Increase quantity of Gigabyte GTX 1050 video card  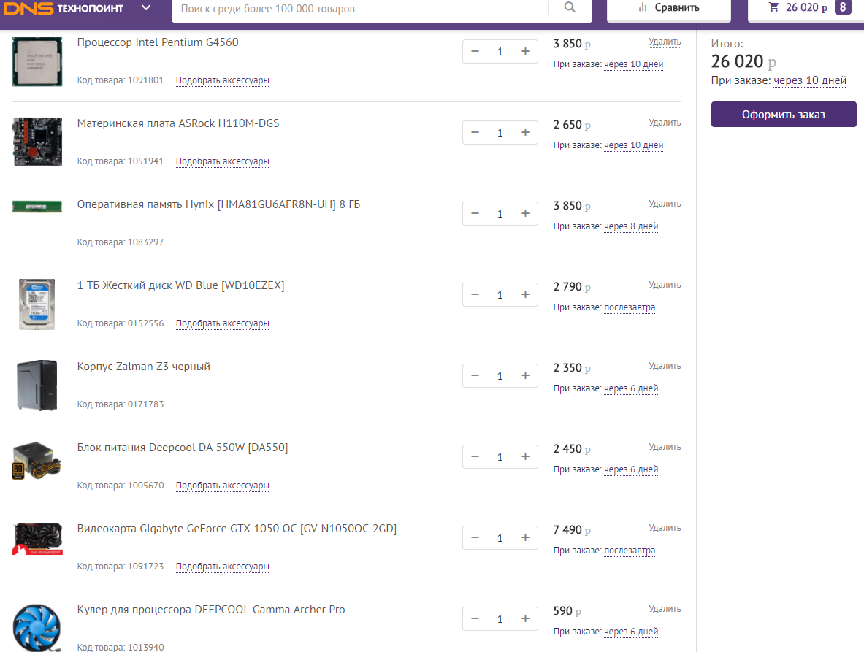pos(525,537)
